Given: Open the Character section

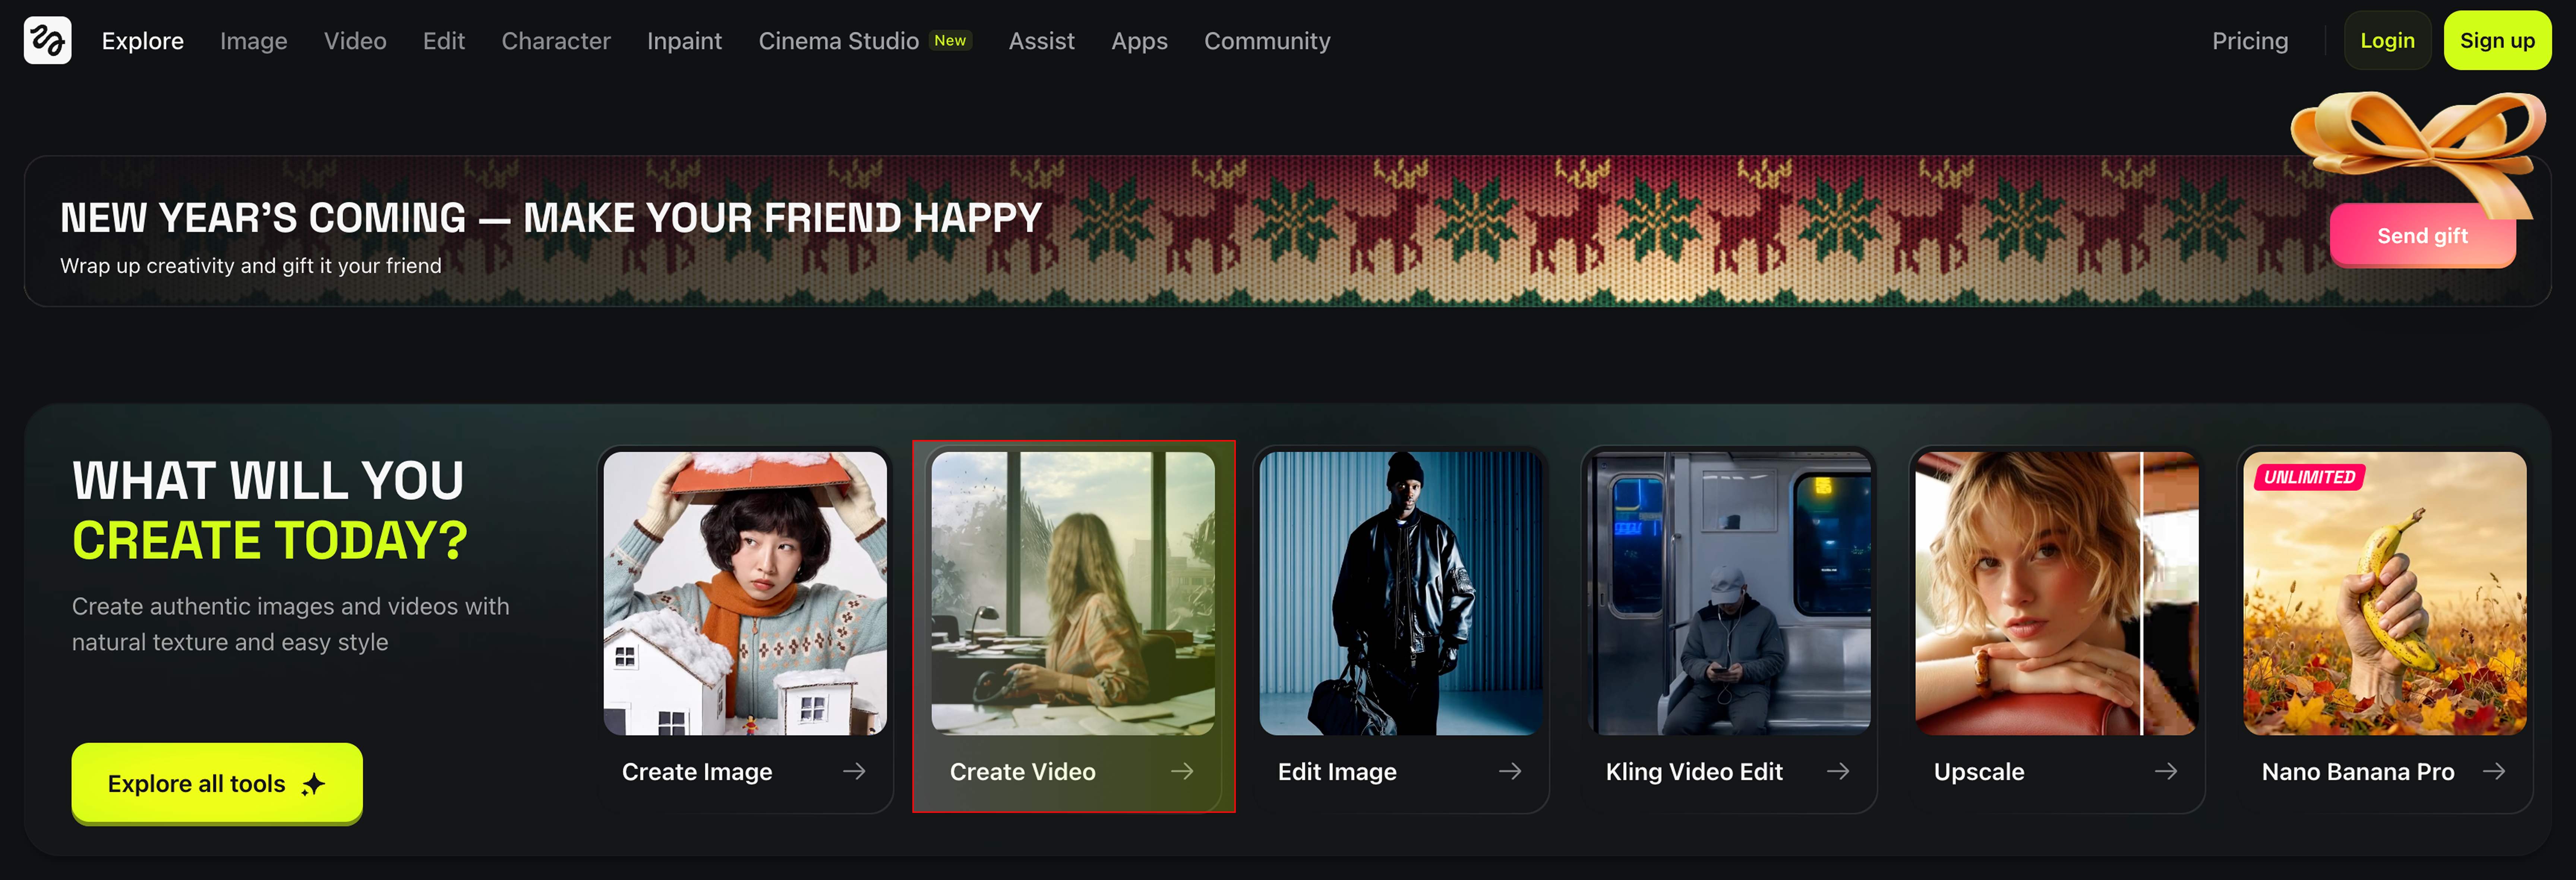Looking at the screenshot, I should [556, 40].
